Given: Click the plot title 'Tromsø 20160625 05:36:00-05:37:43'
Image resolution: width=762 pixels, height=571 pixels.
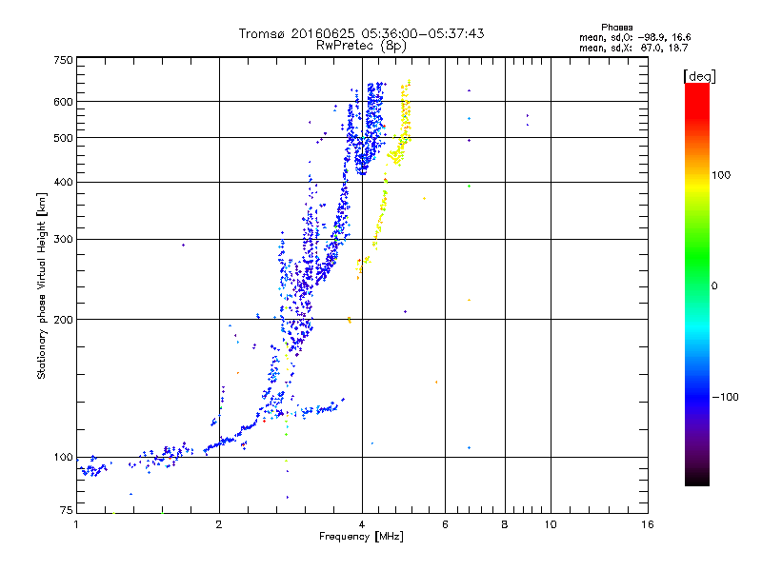Looking at the screenshot, I should 361,33.
